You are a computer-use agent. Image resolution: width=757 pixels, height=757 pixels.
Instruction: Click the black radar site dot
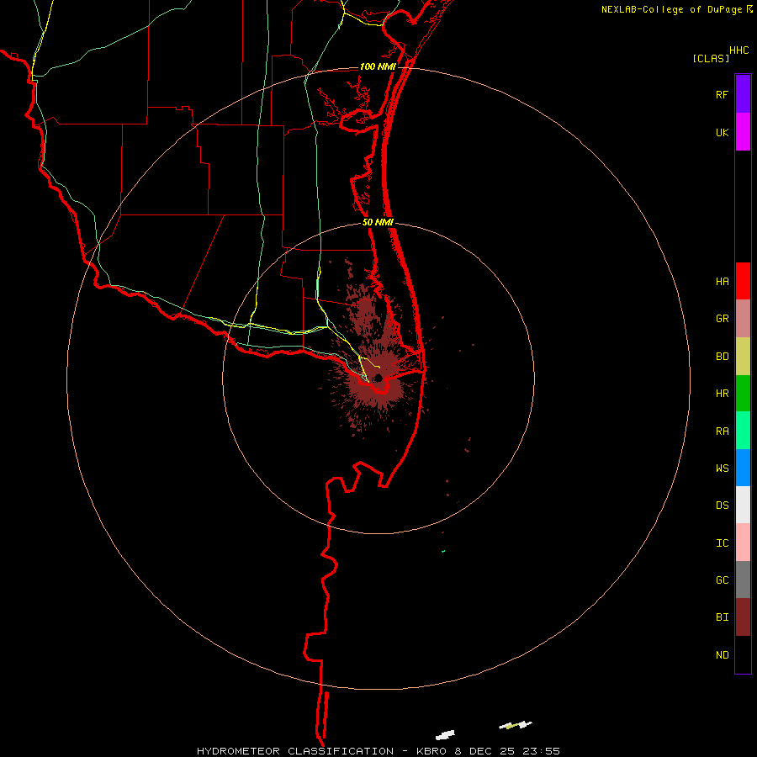(379, 378)
